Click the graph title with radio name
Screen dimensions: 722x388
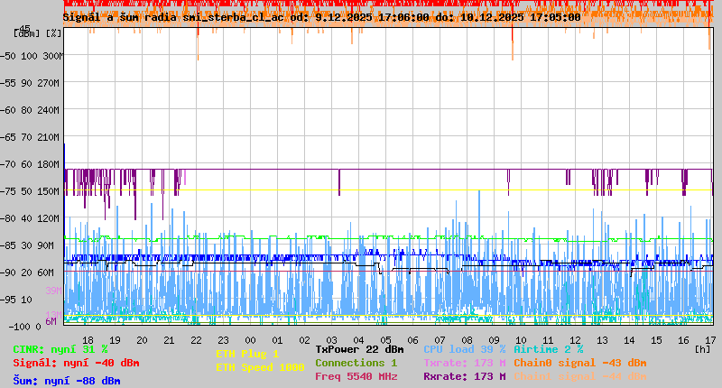click(321, 17)
